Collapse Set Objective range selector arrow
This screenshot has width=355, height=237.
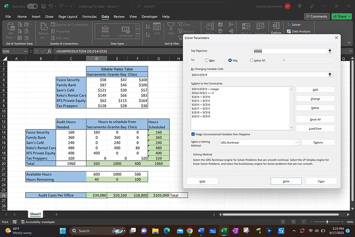pyautogui.click(x=330, y=51)
